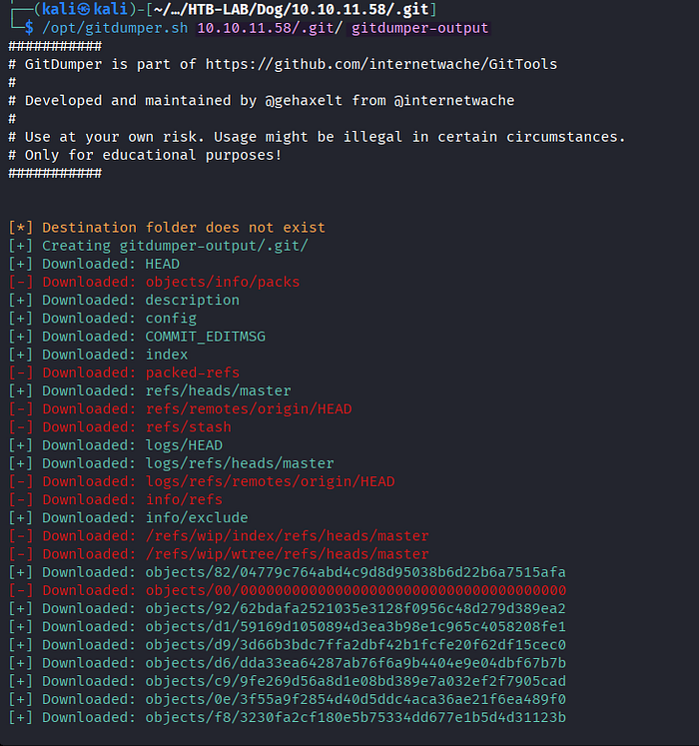Viewport: 699px width, 746px height.
Task: Click the /opt/gitdumper.sh command text
Action: (x=115, y=28)
